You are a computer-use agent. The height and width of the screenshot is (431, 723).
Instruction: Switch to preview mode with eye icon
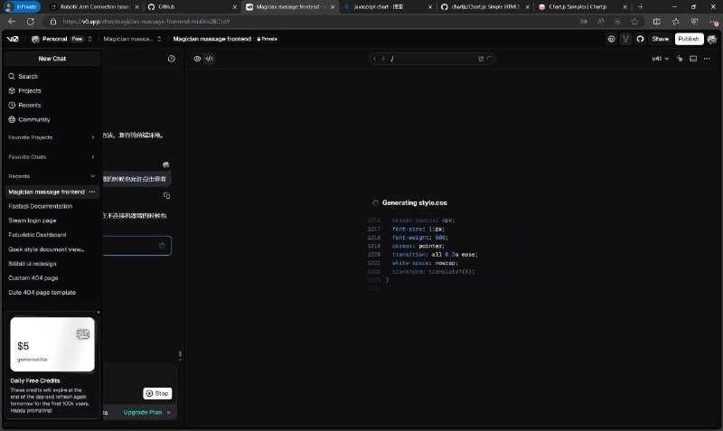(198, 59)
